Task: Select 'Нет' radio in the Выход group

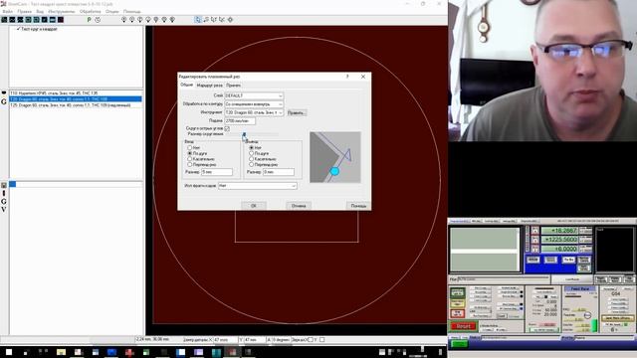Action: (x=252, y=148)
